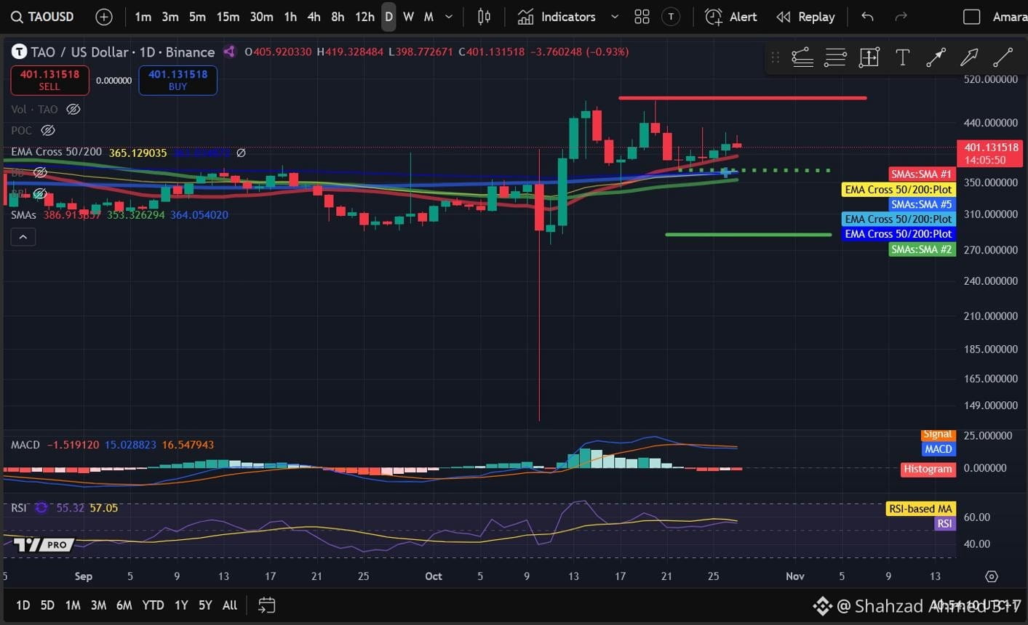The width and height of the screenshot is (1028, 625).
Task: Click the red resistance line on chart
Action: (x=742, y=97)
